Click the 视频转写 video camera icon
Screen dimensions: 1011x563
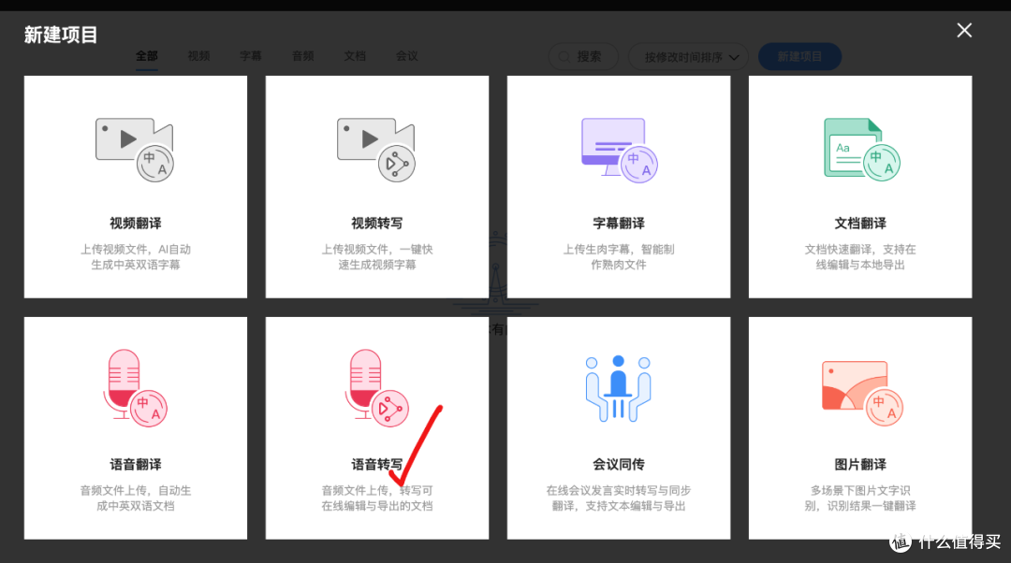point(376,150)
